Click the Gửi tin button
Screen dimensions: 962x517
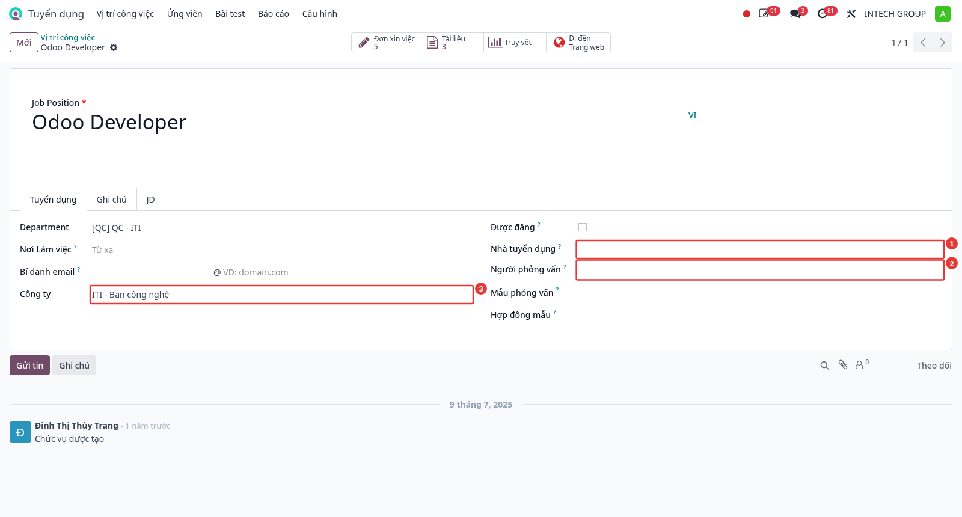pos(29,366)
